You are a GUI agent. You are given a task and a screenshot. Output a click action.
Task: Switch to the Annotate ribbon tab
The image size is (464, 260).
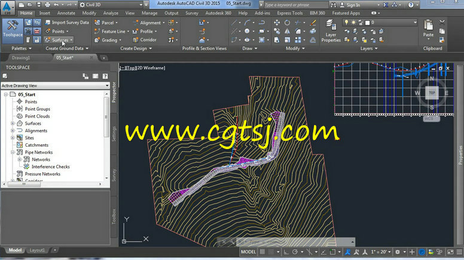[66, 13]
